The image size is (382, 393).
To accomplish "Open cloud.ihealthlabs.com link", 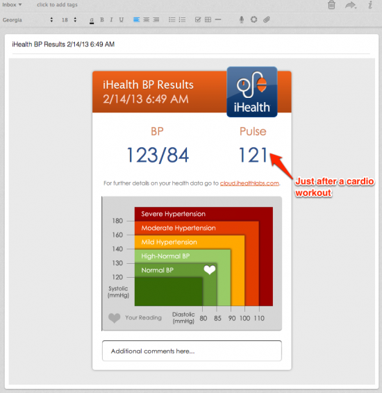I will coord(249,183).
